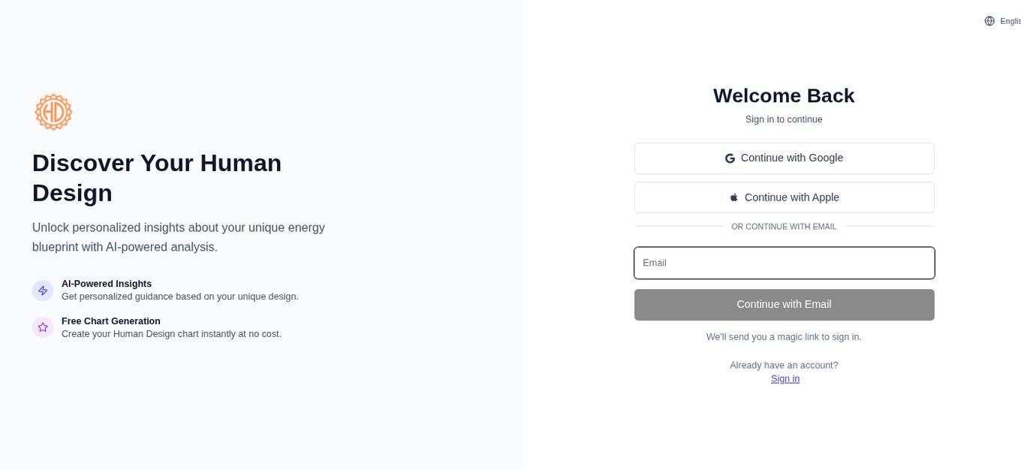Click the star Free Chart Generation icon
This screenshot has width=1021, height=470.
pos(42,327)
